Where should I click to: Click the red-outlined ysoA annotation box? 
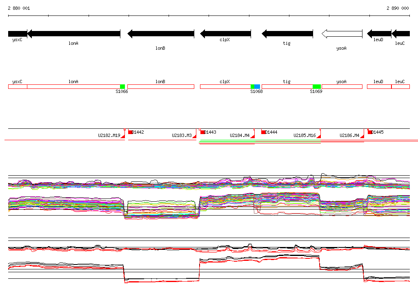(x=342, y=86)
